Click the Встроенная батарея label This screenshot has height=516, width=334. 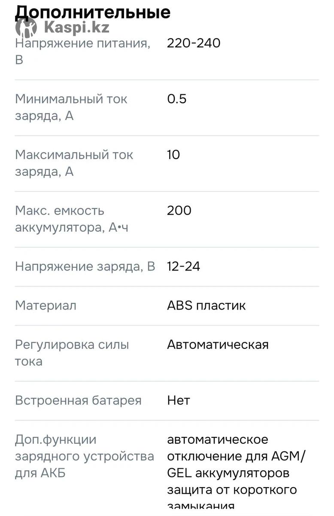pos(78,400)
